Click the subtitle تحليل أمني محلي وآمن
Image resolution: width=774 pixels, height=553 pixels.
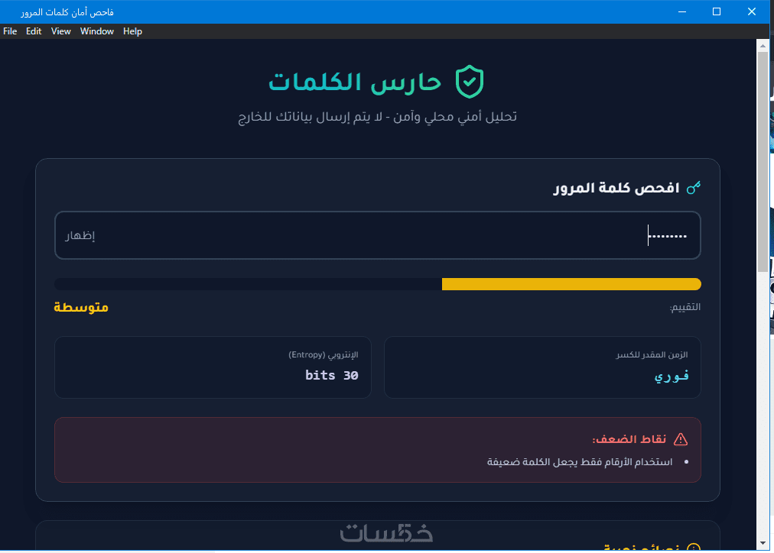click(x=378, y=117)
